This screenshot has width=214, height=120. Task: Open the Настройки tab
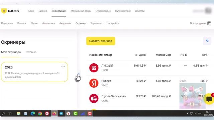(113, 23)
